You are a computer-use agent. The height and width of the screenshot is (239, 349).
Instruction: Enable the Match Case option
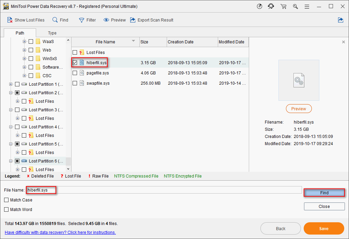click(6, 200)
